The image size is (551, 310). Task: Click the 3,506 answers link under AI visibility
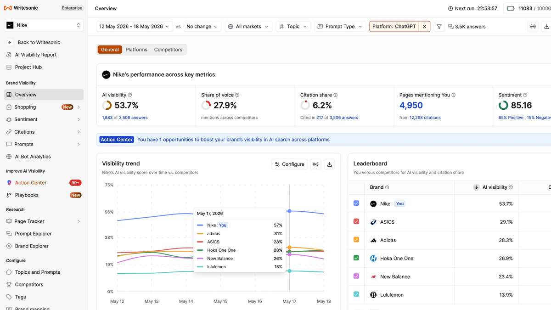(133, 118)
